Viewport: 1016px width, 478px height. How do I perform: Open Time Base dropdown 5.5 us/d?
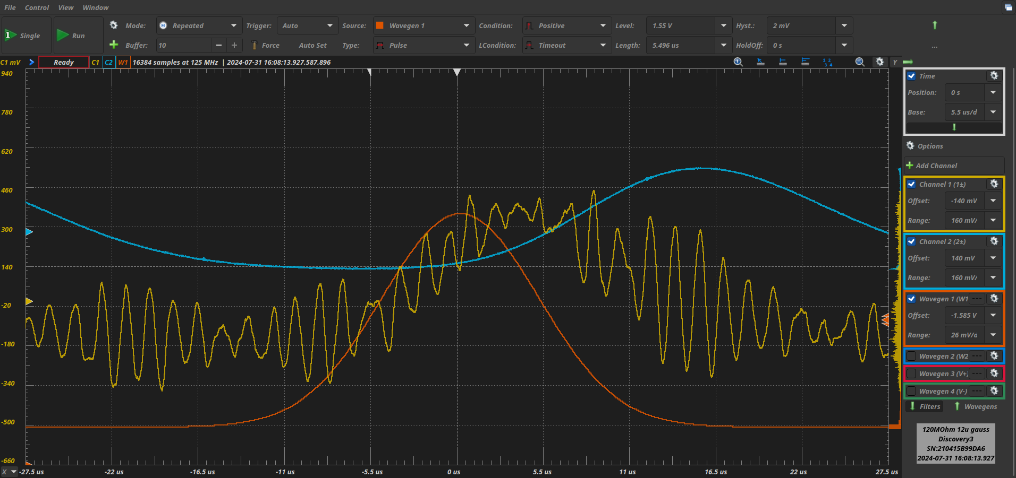993,112
